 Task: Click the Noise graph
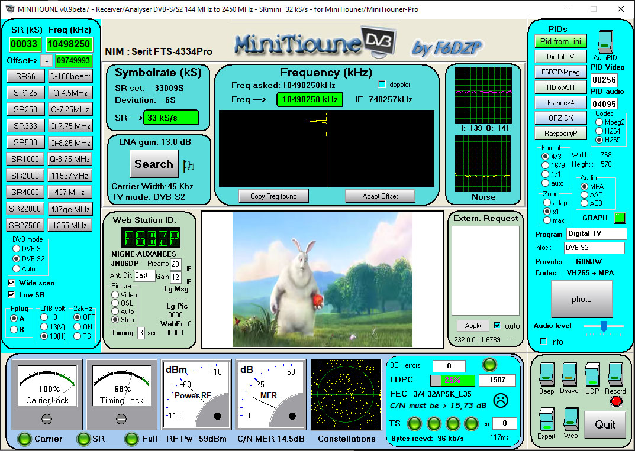[483, 163]
